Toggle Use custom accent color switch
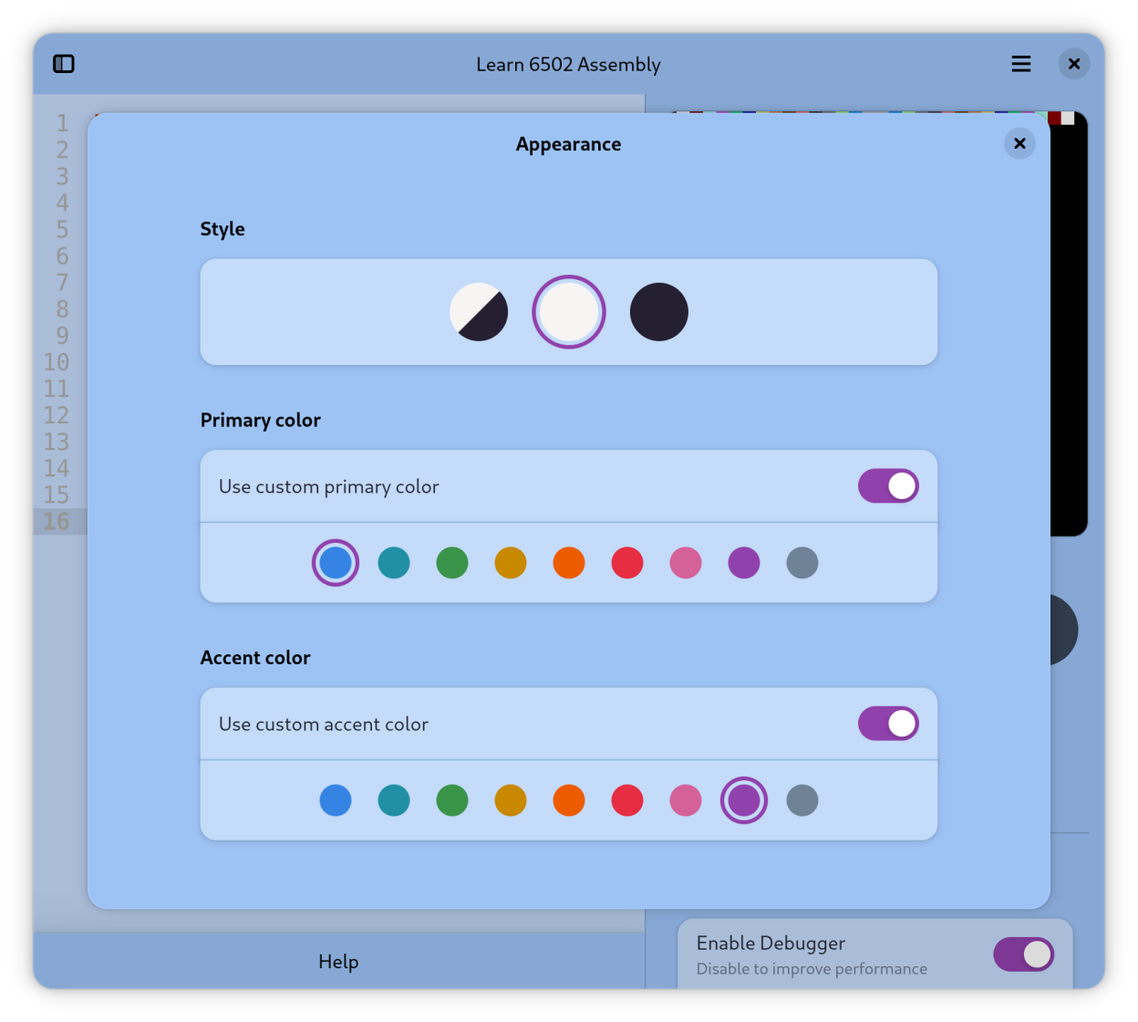Viewport: 1138px width, 1022px height. [x=888, y=724]
